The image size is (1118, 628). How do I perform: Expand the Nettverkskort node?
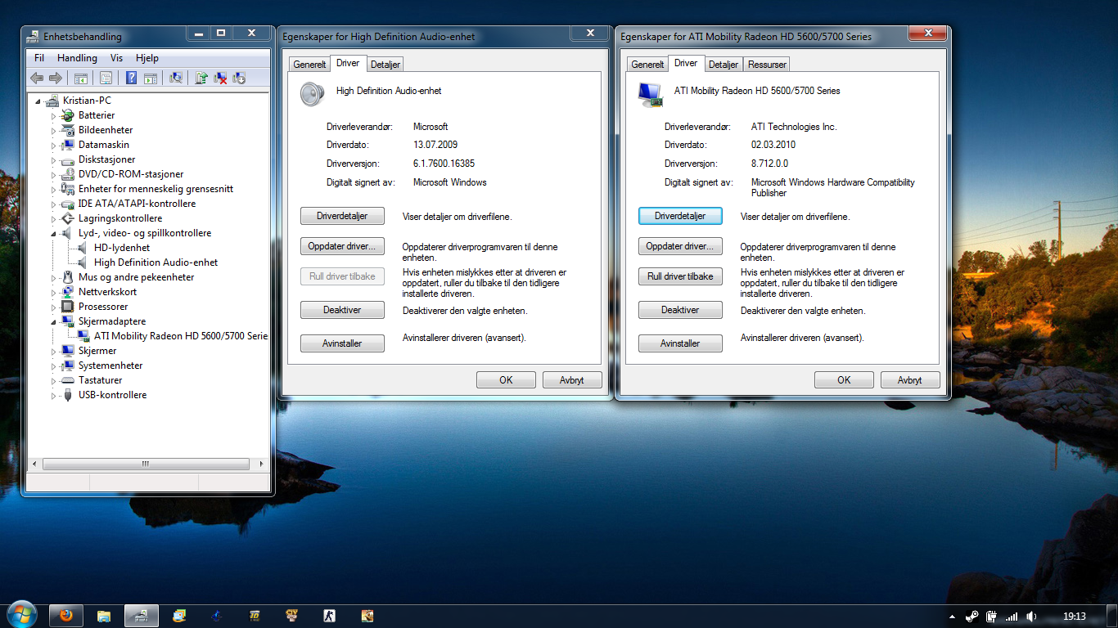coord(54,292)
